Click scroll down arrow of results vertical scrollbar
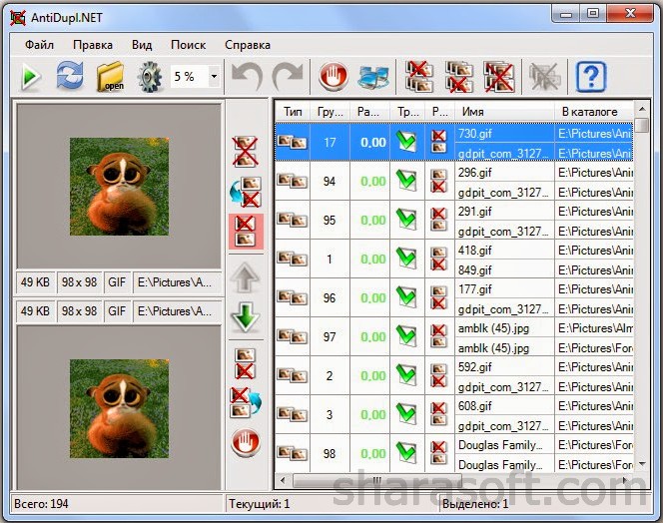Image resolution: width=663 pixels, height=523 pixels. 642,464
